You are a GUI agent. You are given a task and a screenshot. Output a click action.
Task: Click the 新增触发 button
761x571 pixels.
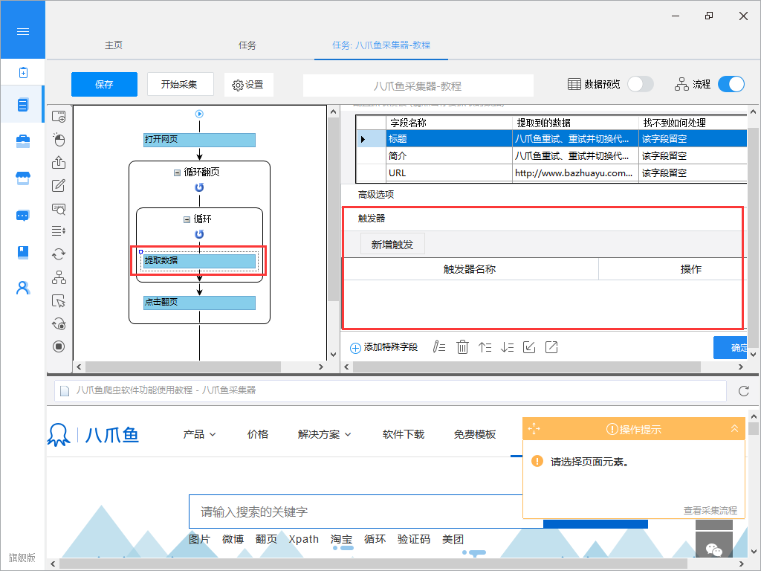click(392, 244)
